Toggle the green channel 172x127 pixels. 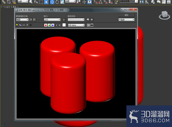point(49,25)
